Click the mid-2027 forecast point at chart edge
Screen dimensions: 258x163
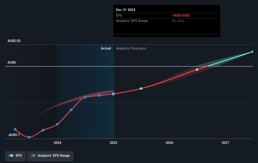tap(253, 51)
